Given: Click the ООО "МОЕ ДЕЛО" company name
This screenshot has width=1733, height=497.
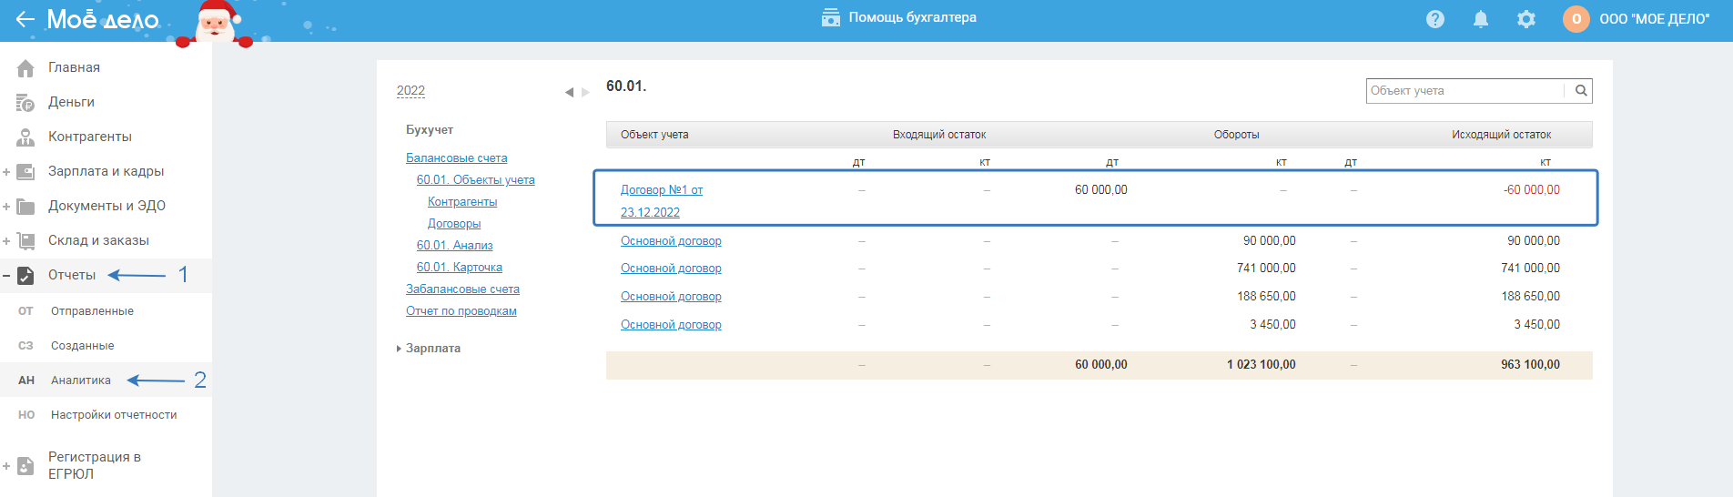Looking at the screenshot, I should (1655, 19).
